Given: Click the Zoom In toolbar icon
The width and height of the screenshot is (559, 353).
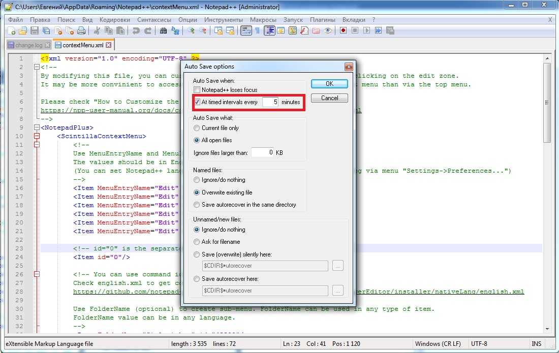Looking at the screenshot, I should 191,30.
